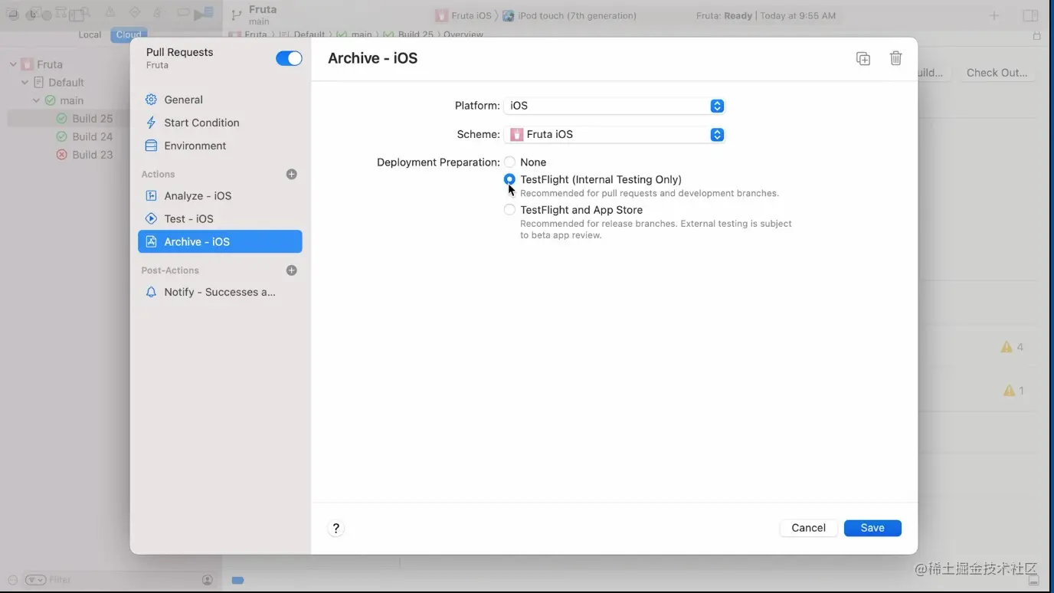Click the add plus icon in Xcode toolbar
Screen dimensions: 1054x593
pos(994,15)
